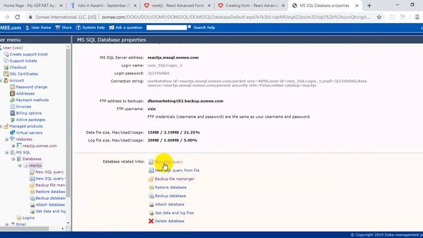
Task: Click the data file size value 15MB / 3.19MB / 21.25%
Action: pos(173,132)
